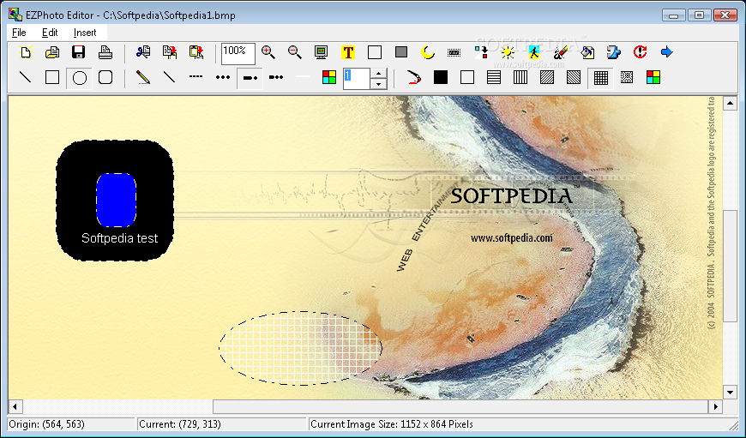Click the yellow sun brightness icon

click(x=508, y=52)
